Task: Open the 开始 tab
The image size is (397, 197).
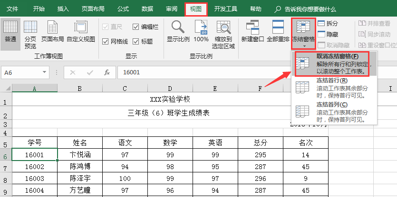Action: click(x=39, y=9)
